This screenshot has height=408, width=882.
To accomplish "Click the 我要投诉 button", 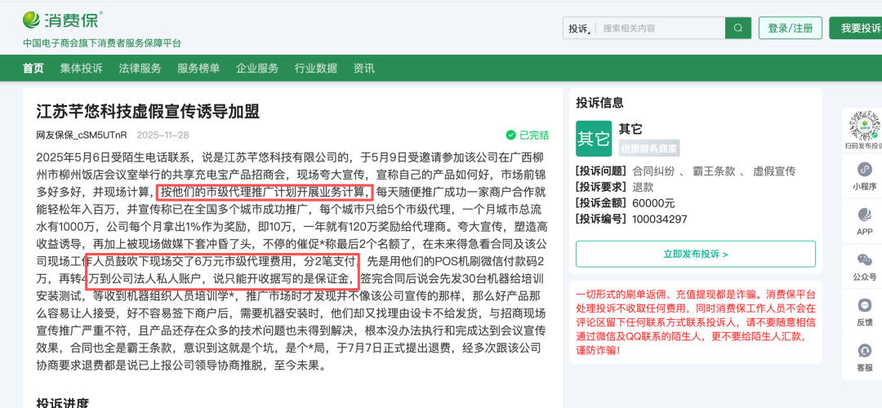I will 857,28.
